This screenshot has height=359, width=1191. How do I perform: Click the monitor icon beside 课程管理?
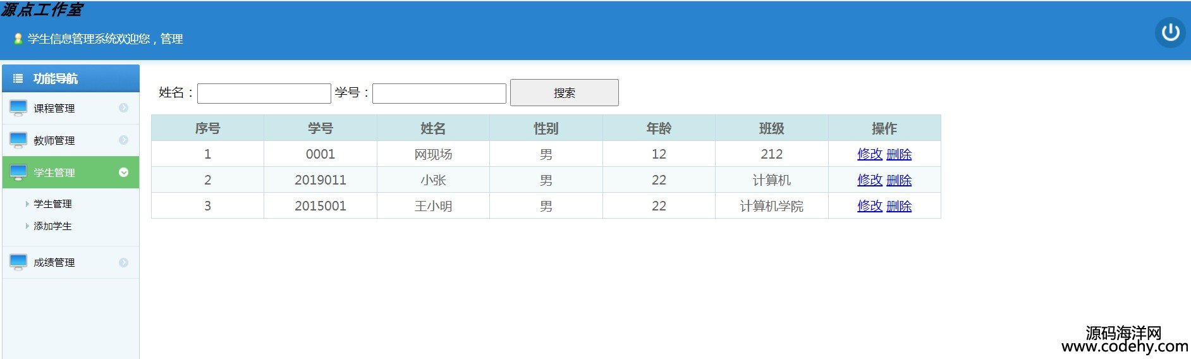[18, 108]
